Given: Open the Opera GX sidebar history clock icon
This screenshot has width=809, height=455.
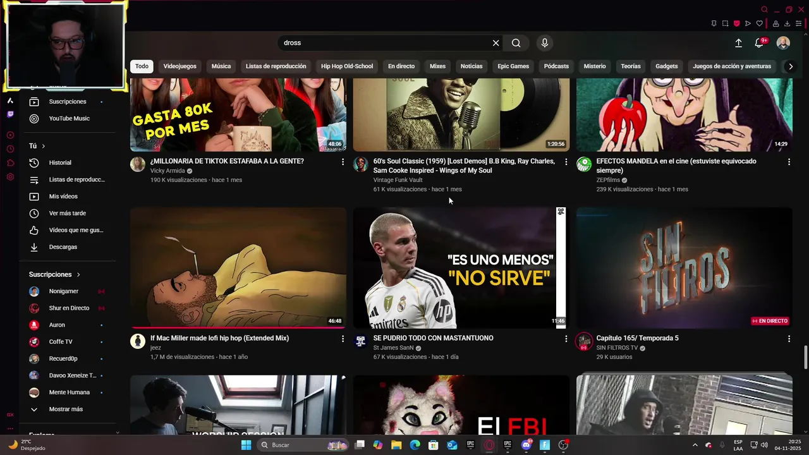Looking at the screenshot, I should pyautogui.click(x=10, y=149).
